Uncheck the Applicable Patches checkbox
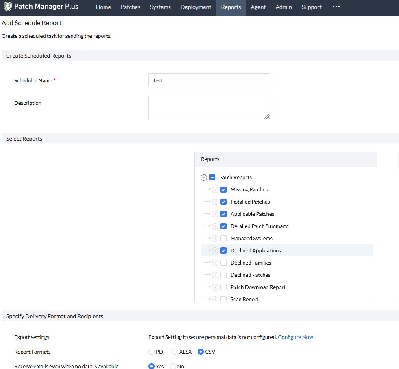This screenshot has height=369, width=399. [x=223, y=214]
